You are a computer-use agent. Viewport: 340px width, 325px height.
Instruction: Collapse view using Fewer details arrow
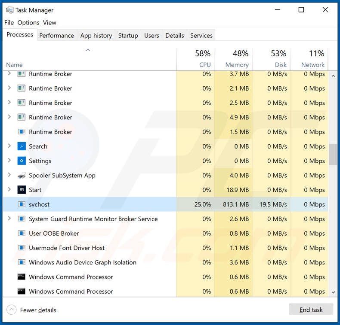click(12, 310)
